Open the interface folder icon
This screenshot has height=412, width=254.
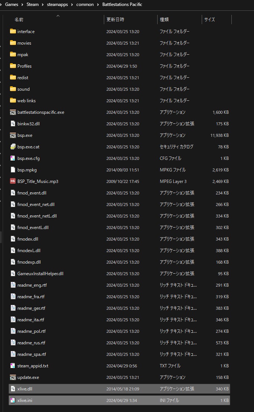click(13, 32)
